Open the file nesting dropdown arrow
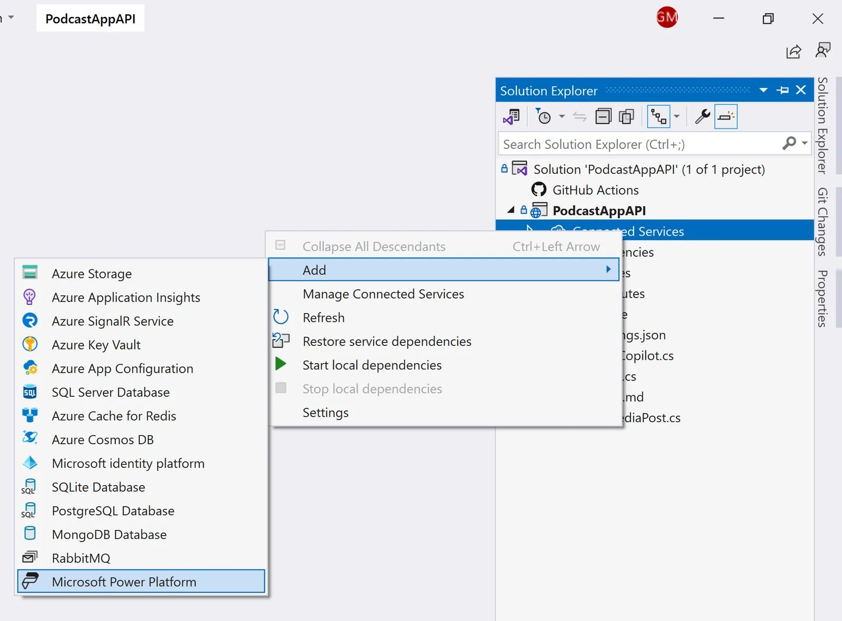842x621 pixels. point(677,116)
